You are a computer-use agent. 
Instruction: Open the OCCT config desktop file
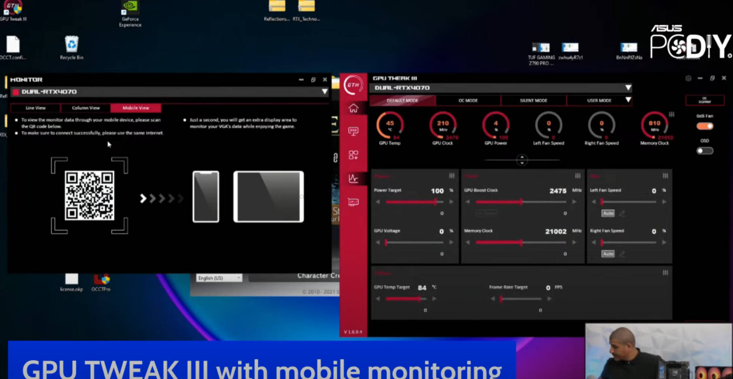13,48
